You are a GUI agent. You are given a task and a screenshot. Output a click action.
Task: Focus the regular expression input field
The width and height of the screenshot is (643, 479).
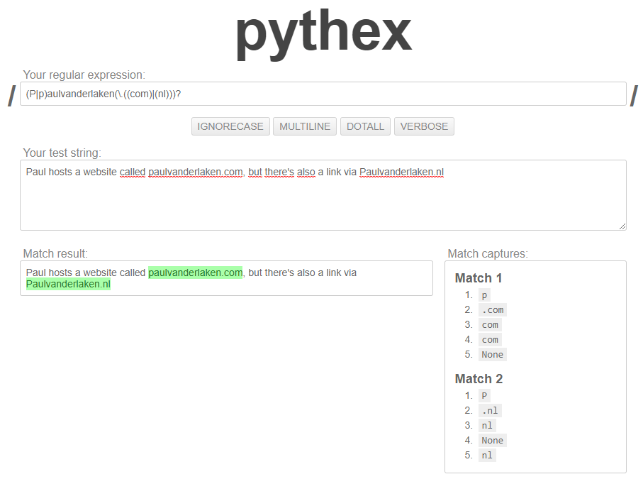[x=323, y=94]
